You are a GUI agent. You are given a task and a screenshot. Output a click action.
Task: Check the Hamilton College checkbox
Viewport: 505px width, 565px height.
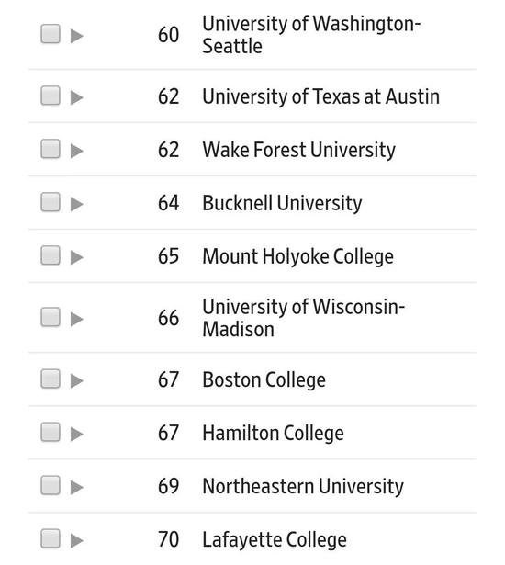[x=50, y=432]
